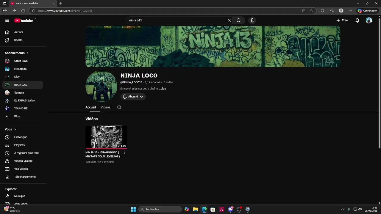Open Vos vidéos
Screen dimensions: 381x214
23,169
